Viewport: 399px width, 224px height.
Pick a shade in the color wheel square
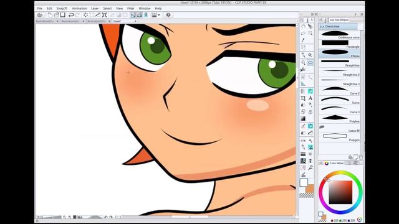(x=340, y=192)
